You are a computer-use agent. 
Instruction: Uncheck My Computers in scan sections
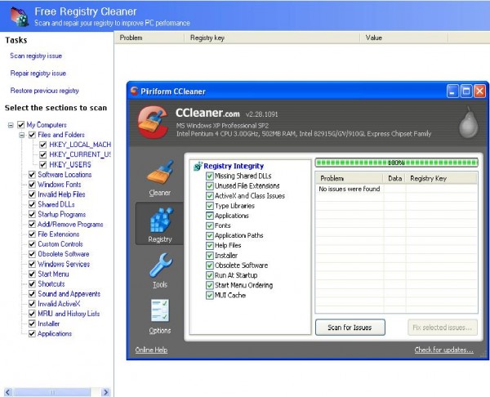click(20, 125)
